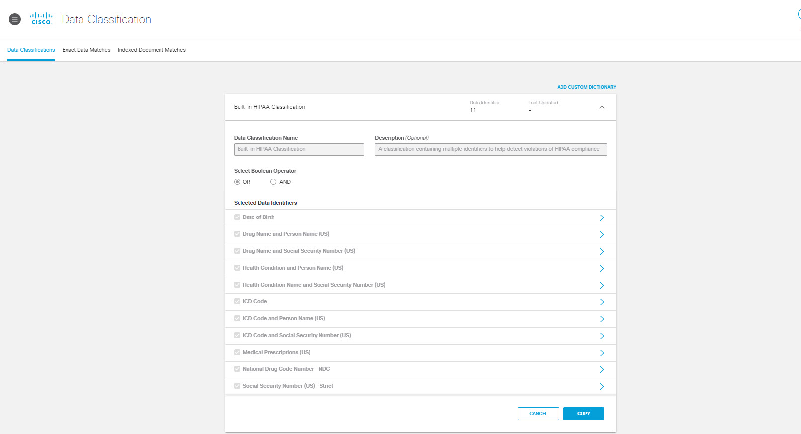Expand National Drug Code Number - NDC chevron
Image resolution: width=801 pixels, height=434 pixels.
pos(602,370)
